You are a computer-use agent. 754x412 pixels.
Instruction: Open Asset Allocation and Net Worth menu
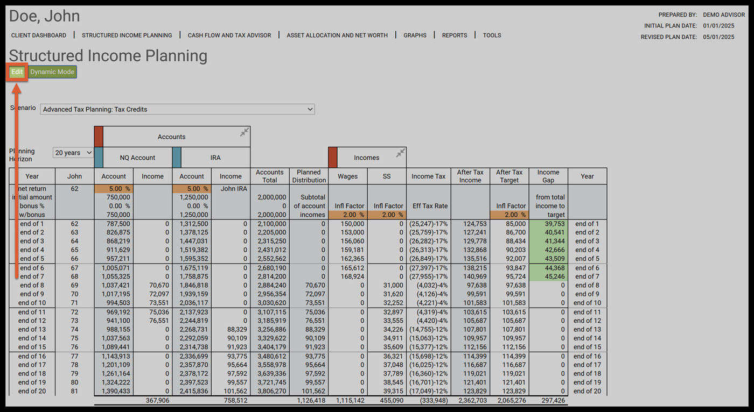point(337,35)
